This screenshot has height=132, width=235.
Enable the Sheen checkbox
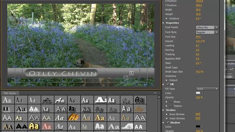coord(171,102)
